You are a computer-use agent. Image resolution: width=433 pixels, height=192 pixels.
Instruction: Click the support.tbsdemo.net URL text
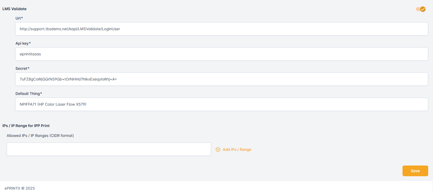point(70,29)
